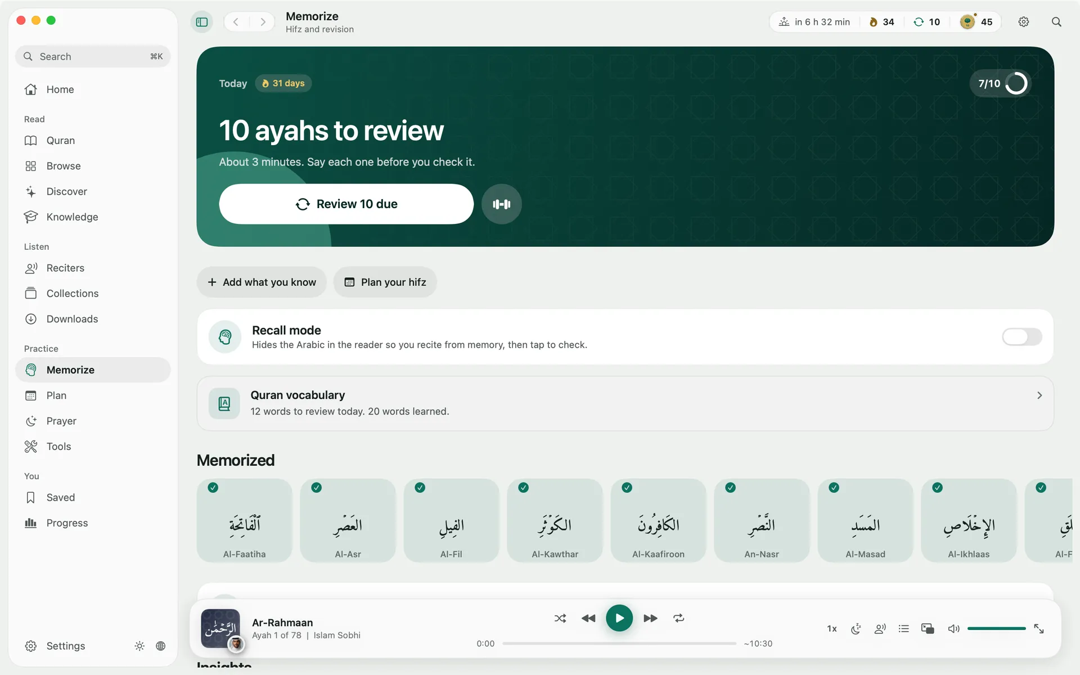Open the sleep timer icon
This screenshot has height=675, width=1080.
pos(856,629)
